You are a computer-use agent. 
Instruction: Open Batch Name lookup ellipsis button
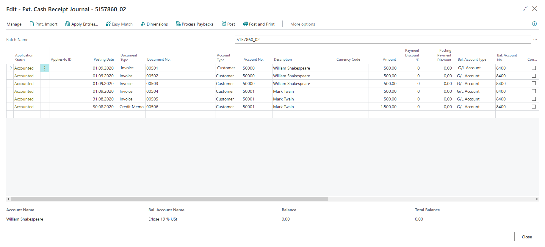tap(535, 40)
